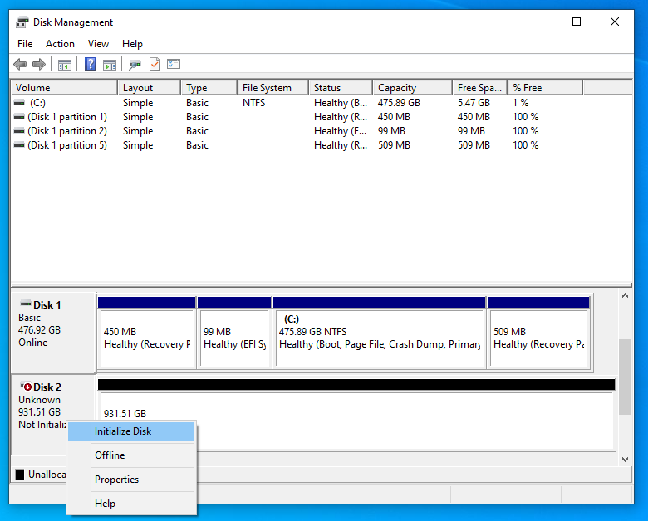Sort by the File System column header

273,87
